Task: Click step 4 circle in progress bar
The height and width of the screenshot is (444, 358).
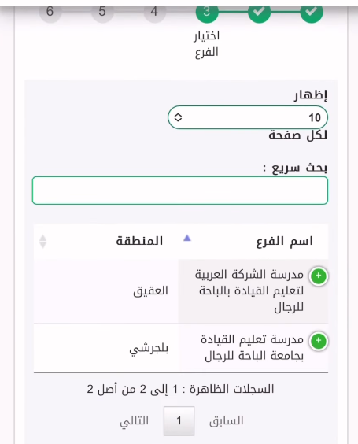Action: pyautogui.click(x=154, y=12)
